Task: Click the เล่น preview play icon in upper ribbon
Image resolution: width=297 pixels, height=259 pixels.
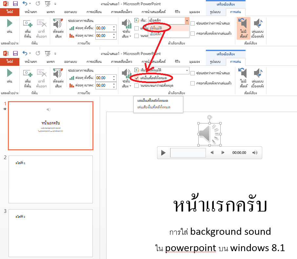Action: [10, 27]
